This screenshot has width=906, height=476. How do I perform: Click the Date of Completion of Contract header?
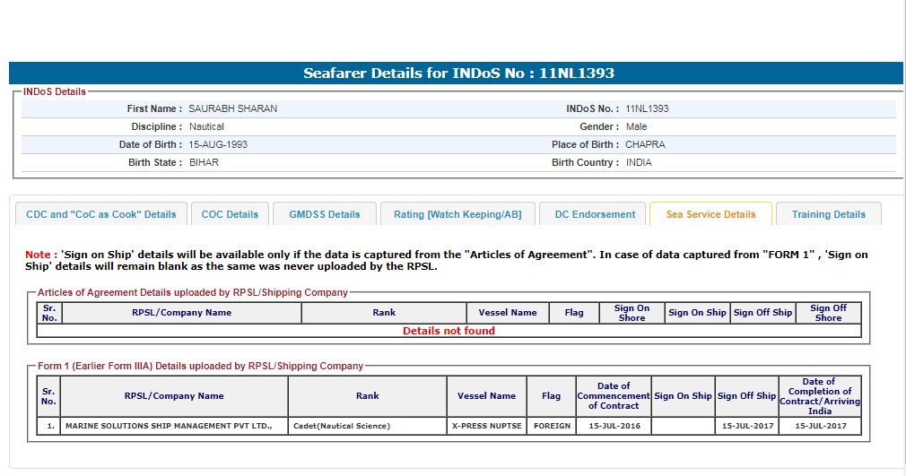pos(819,395)
